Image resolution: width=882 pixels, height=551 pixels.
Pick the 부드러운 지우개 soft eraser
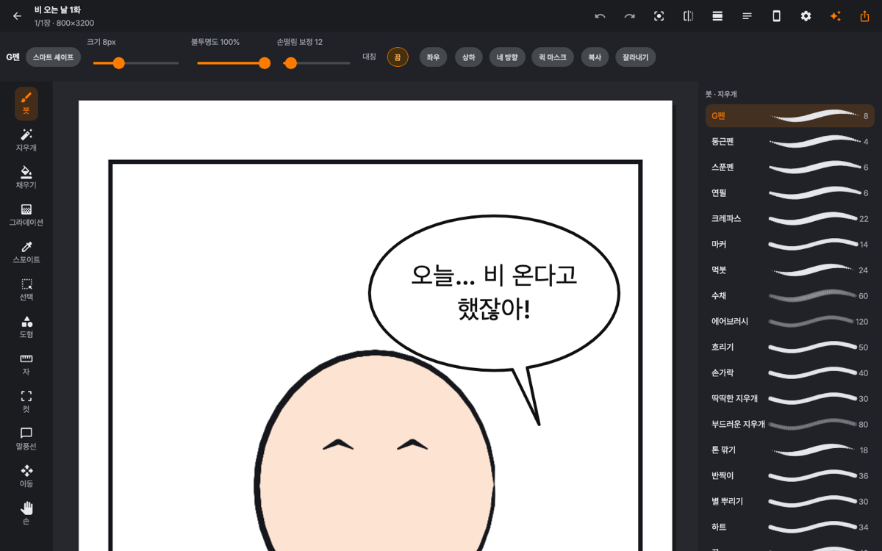coord(790,425)
